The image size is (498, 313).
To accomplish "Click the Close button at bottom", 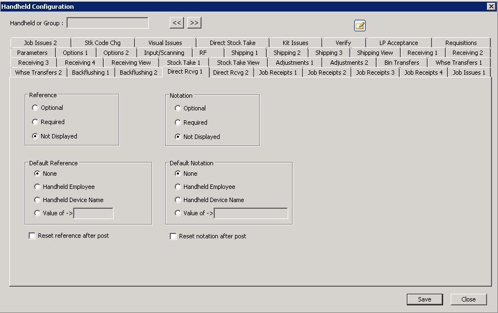I will (468, 299).
